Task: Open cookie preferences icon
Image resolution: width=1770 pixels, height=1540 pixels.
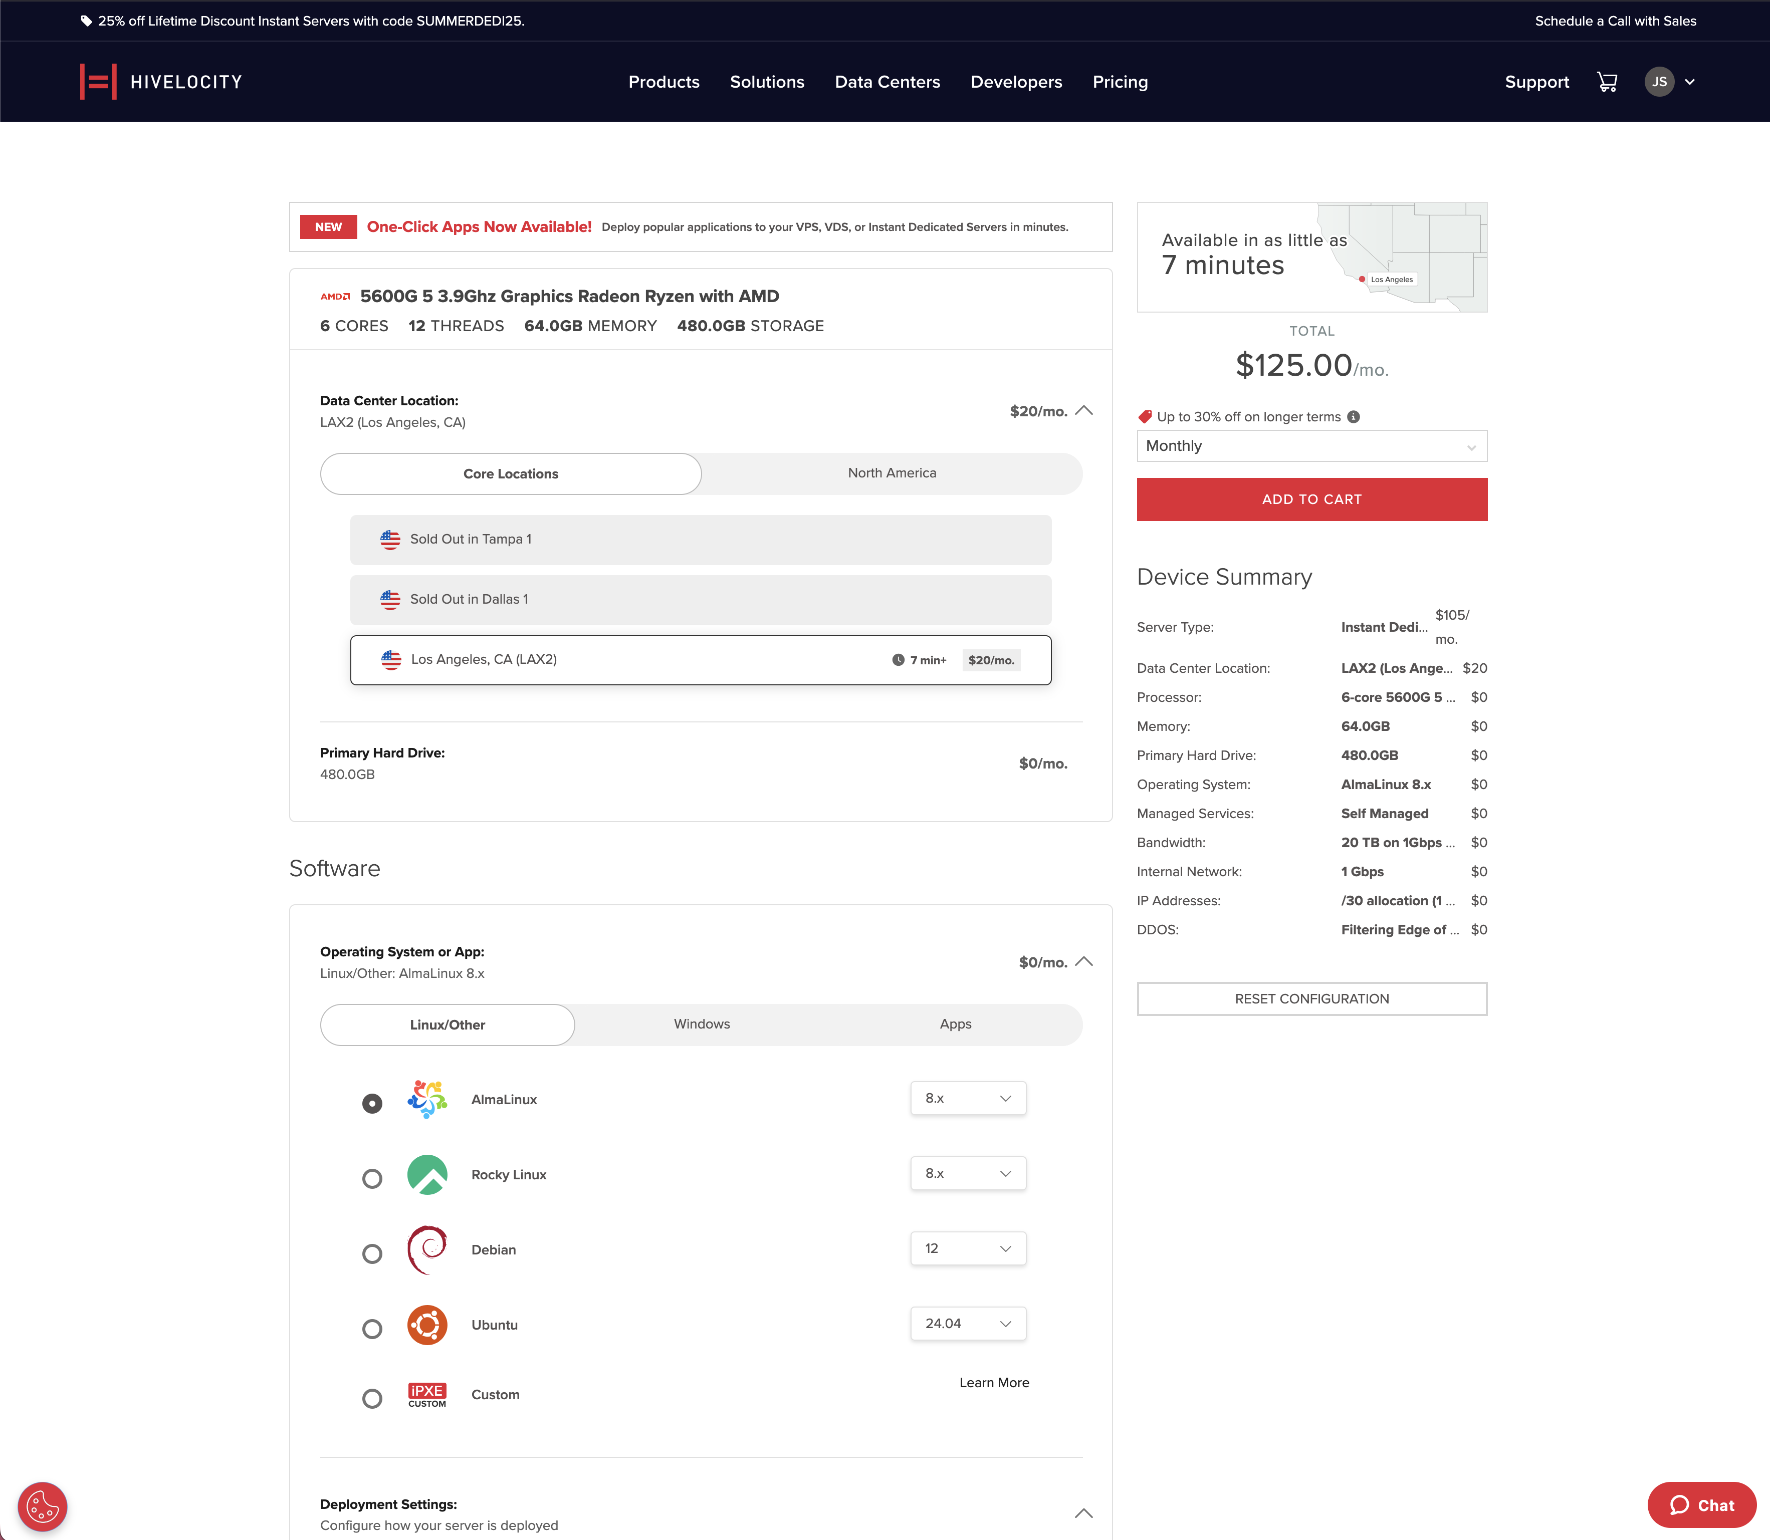Action: click(42, 1506)
